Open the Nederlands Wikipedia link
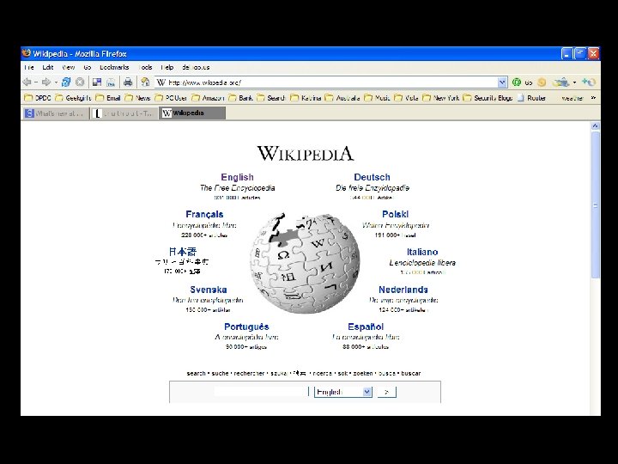Screen dimensions: 618x464 coord(403,290)
